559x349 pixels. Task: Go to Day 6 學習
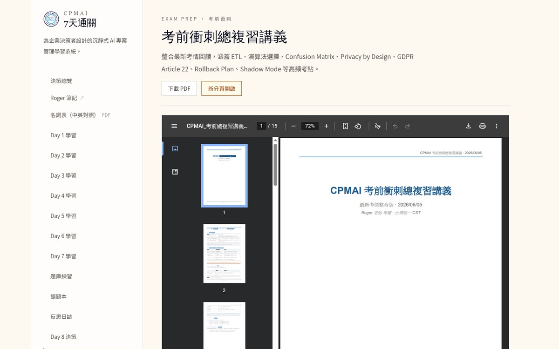tap(63, 236)
